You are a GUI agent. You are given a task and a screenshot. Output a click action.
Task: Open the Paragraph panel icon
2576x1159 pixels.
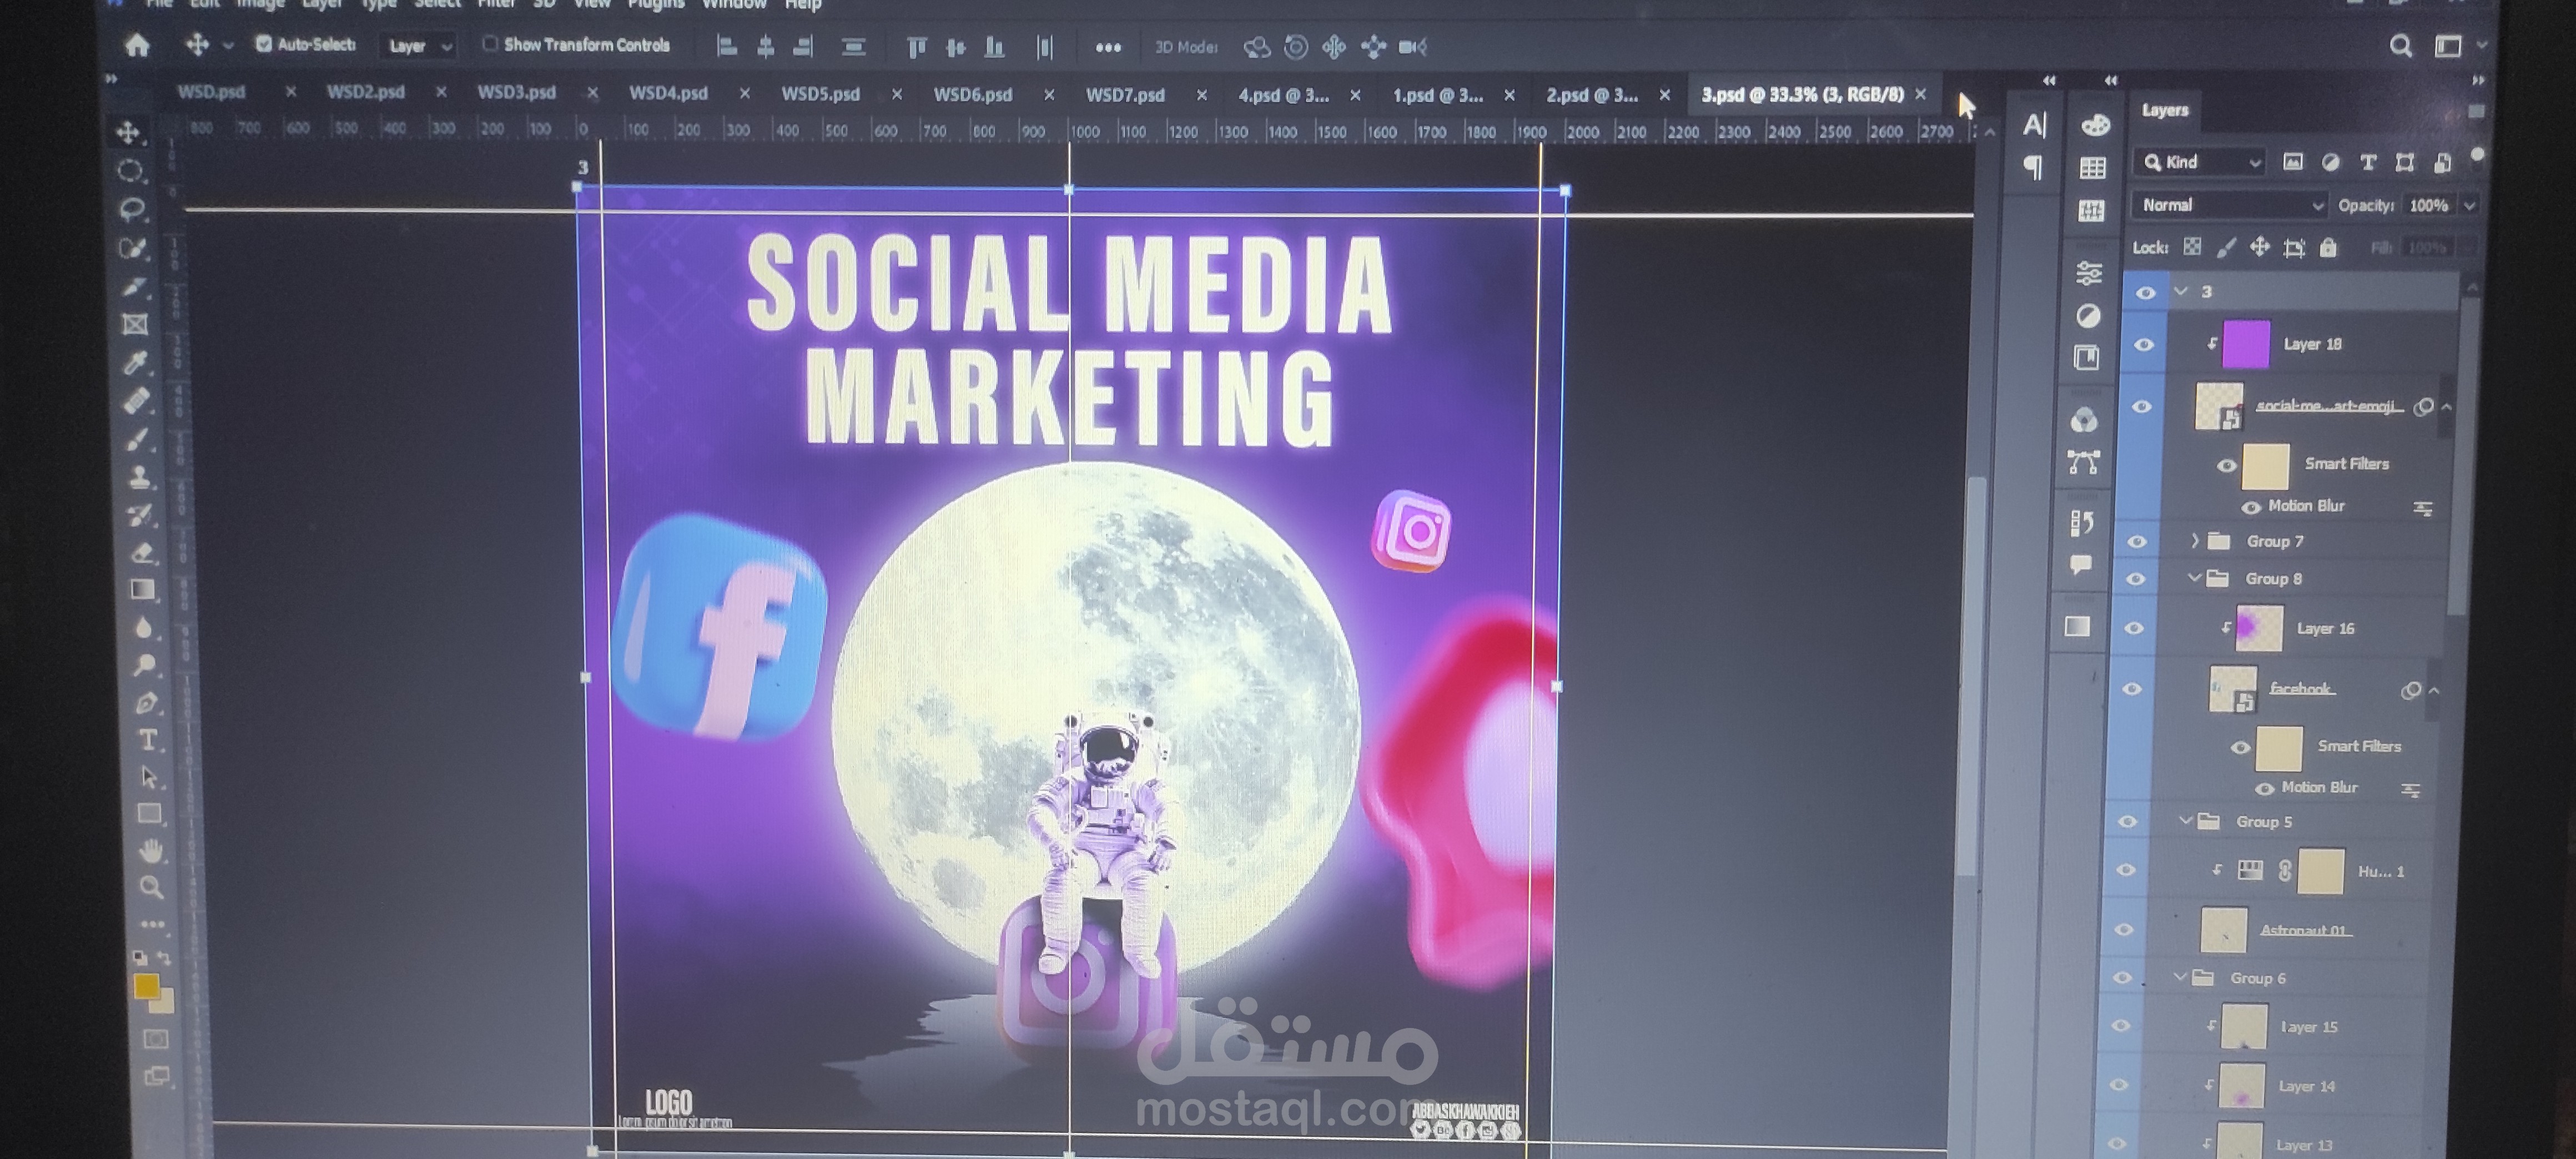tap(2033, 167)
